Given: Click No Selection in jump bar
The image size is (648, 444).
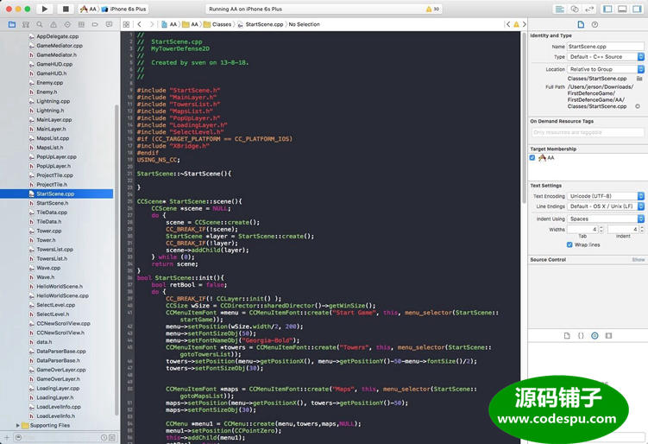Looking at the screenshot, I should [x=304, y=24].
